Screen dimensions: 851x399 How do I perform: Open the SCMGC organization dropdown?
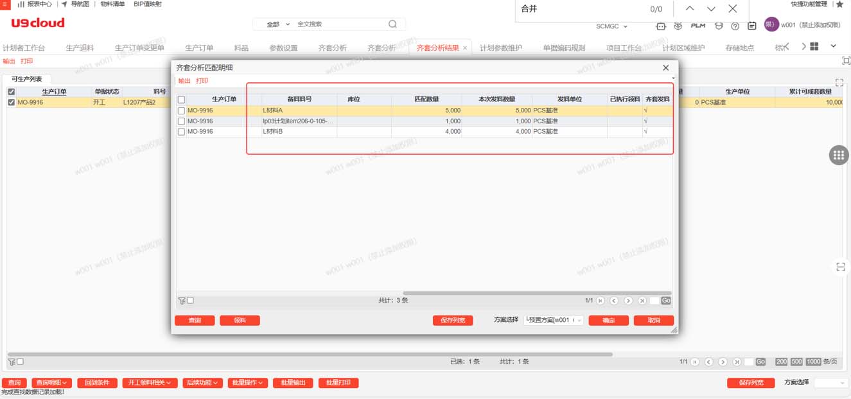pyautogui.click(x=611, y=26)
